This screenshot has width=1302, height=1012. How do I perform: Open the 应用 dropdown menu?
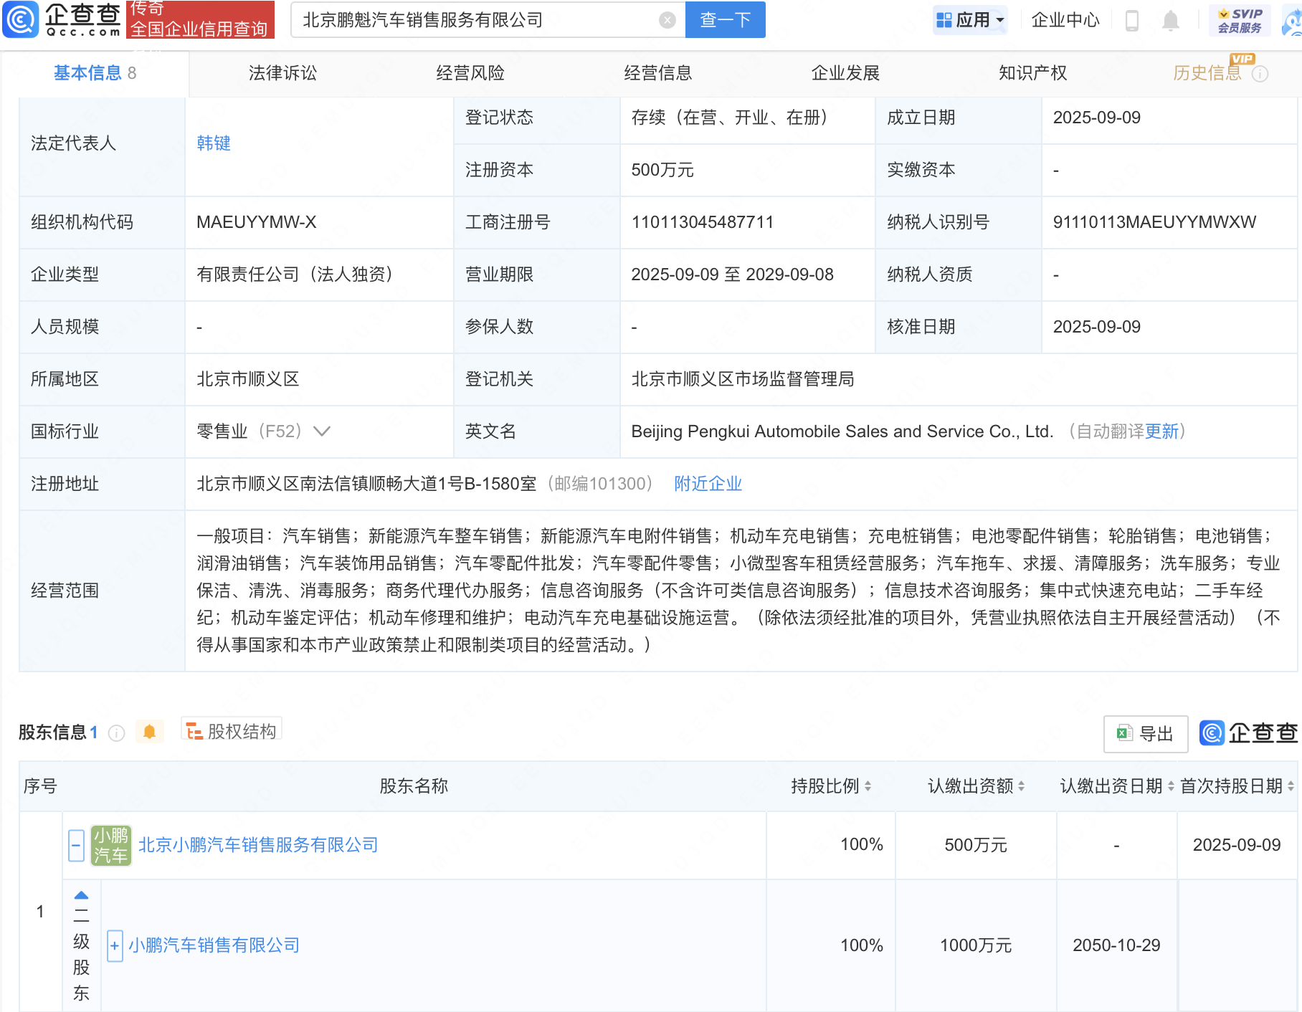(970, 19)
